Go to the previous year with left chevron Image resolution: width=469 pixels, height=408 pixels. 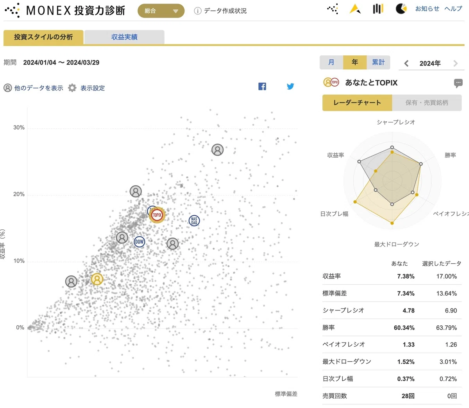pyautogui.click(x=406, y=63)
